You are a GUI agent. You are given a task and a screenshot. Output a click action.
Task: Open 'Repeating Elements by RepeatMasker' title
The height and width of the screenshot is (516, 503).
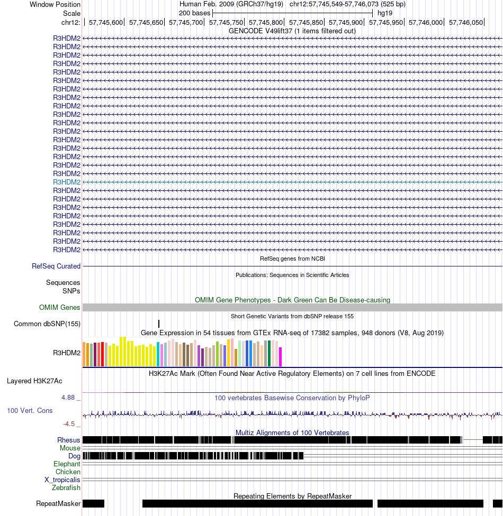(292, 496)
